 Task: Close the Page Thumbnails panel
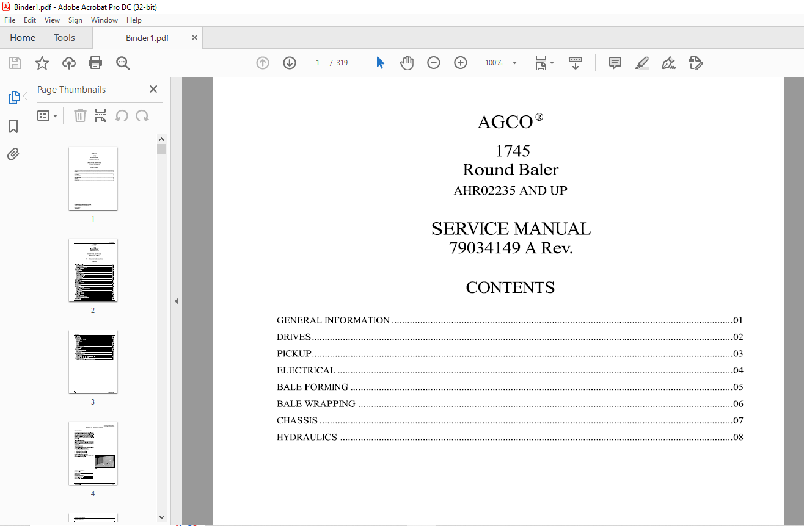point(153,89)
